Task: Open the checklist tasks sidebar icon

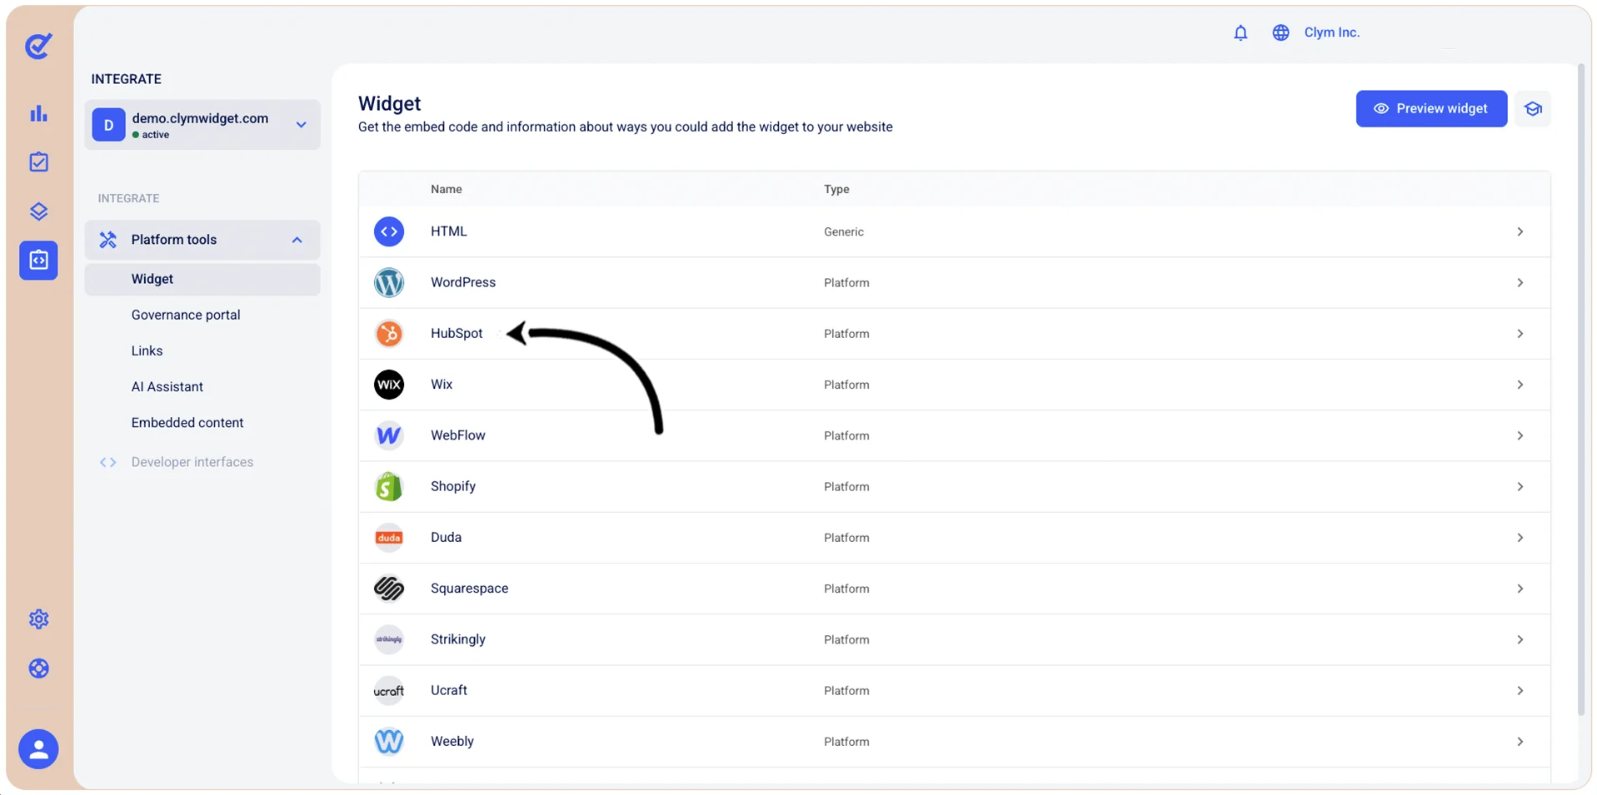Action: pos(38,161)
